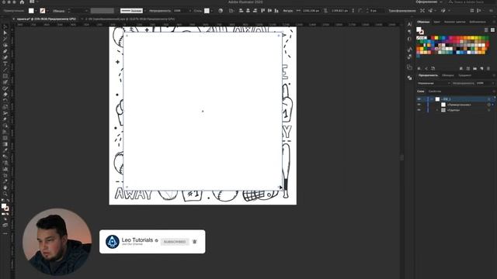The width and height of the screenshot is (497, 279).
Task: Switch to the second document tab
Action: coord(130,19)
